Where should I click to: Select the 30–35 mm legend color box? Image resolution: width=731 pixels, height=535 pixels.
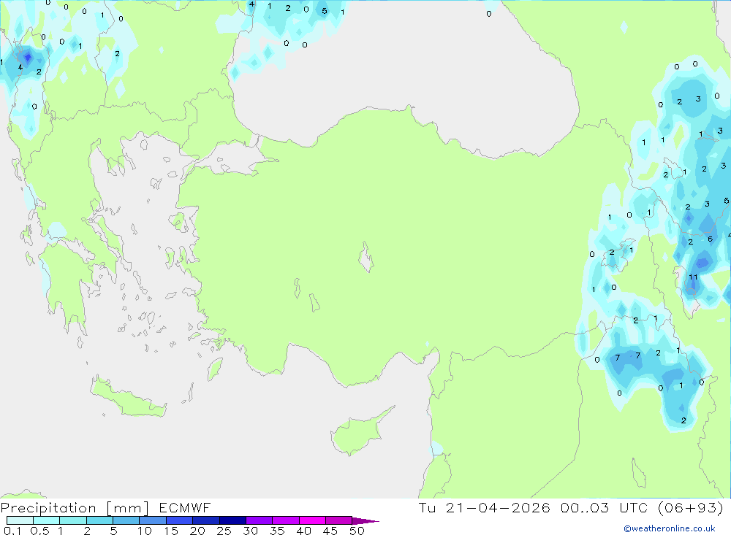259,520
